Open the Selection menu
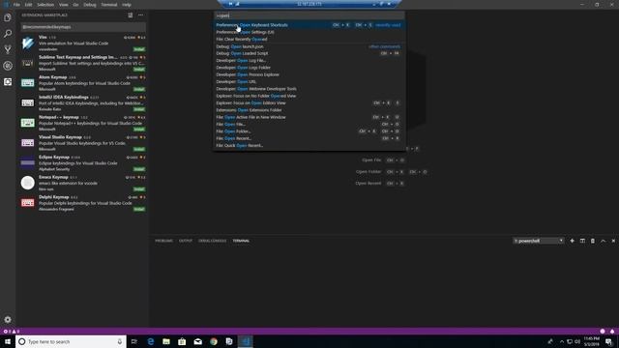Image resolution: width=619 pixels, height=348 pixels. (45, 5)
